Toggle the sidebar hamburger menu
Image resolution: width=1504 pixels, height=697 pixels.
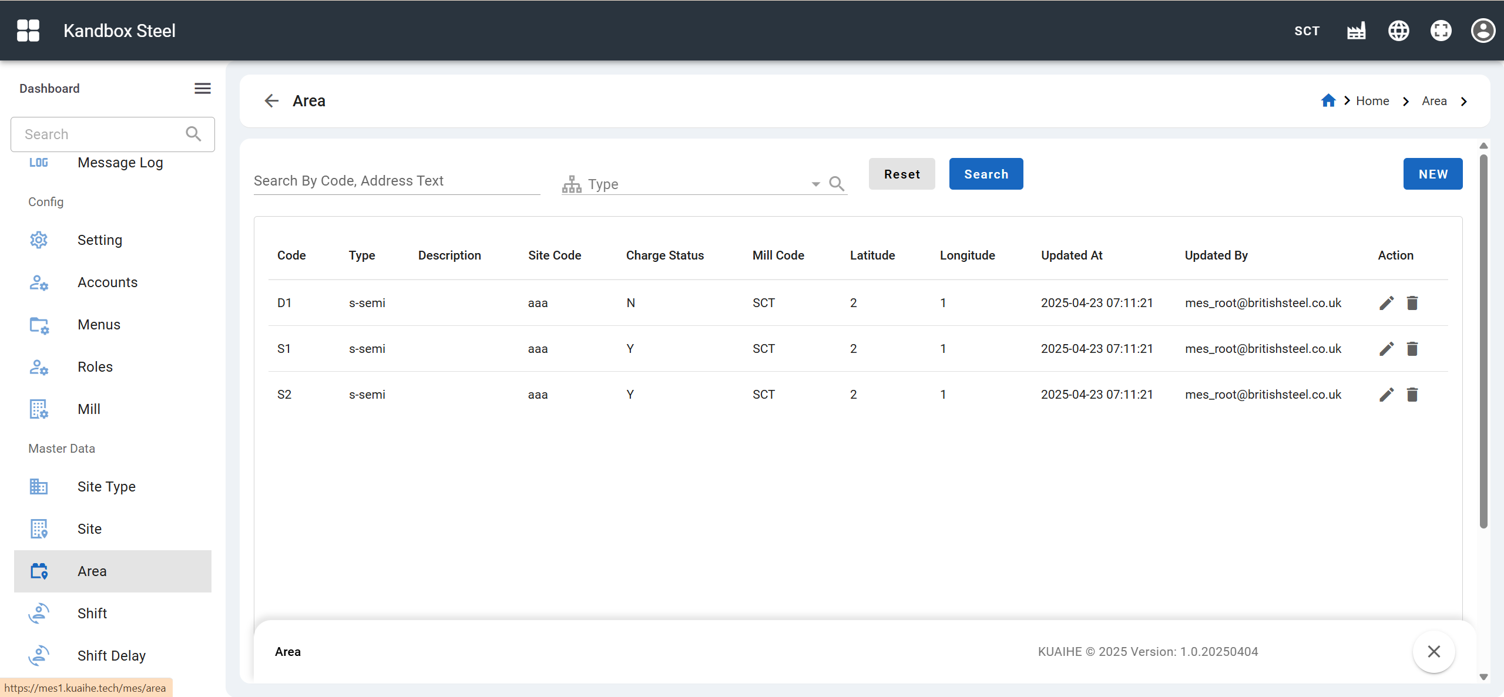[203, 89]
